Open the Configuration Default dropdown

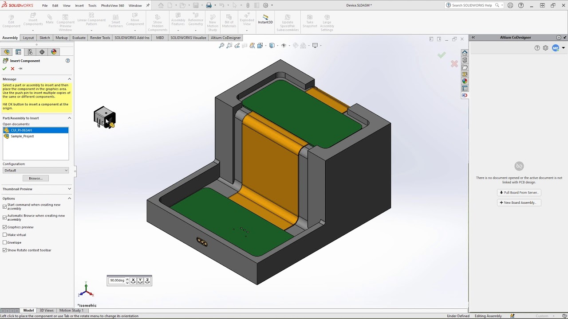[x=35, y=170]
